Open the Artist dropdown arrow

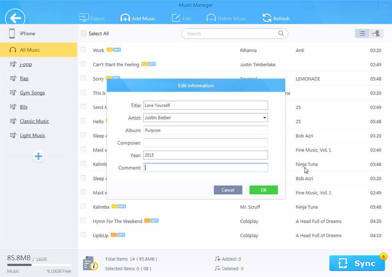[x=264, y=118]
